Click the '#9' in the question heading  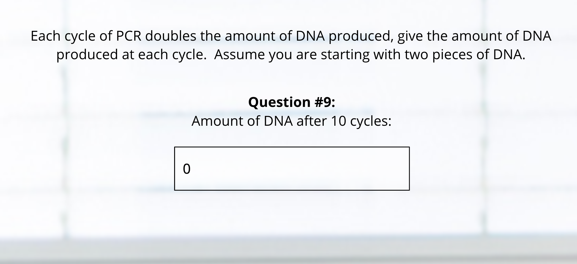coord(324,102)
